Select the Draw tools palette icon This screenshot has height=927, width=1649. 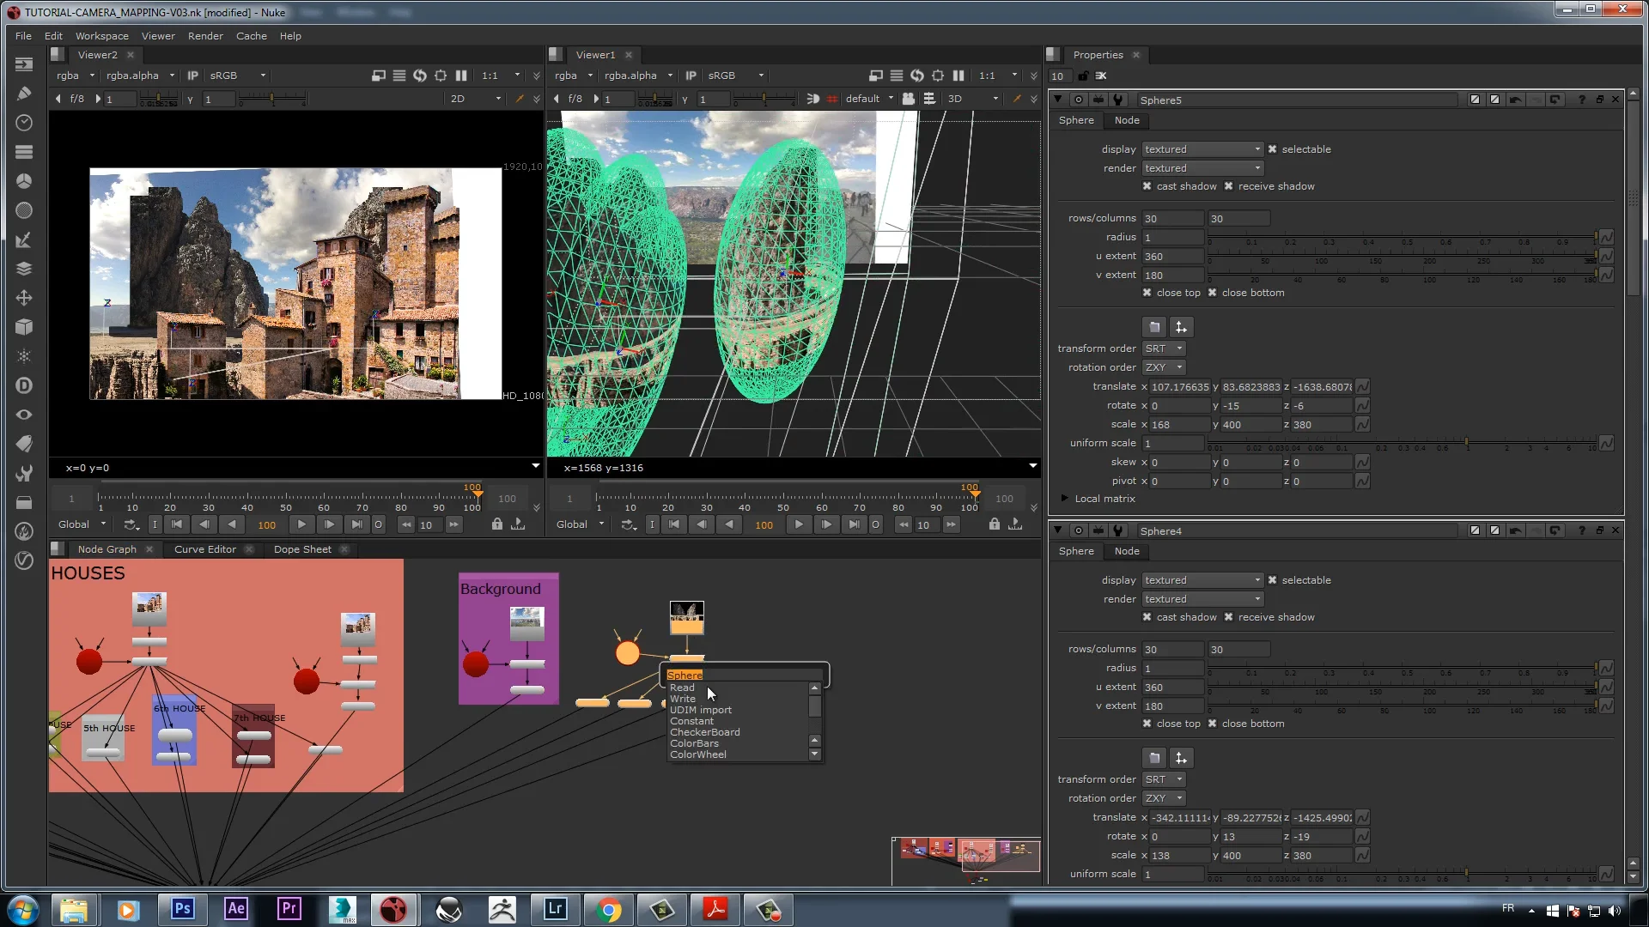tap(24, 93)
